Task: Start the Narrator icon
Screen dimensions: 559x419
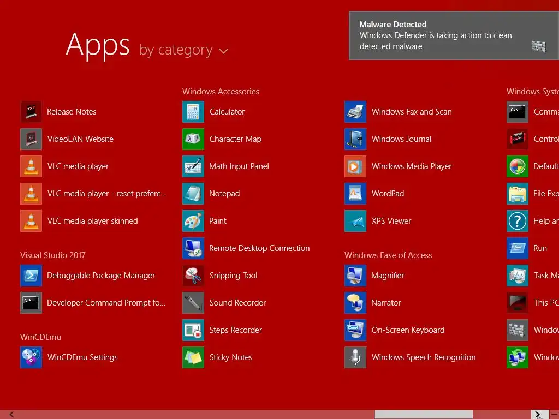Action: coord(355,303)
